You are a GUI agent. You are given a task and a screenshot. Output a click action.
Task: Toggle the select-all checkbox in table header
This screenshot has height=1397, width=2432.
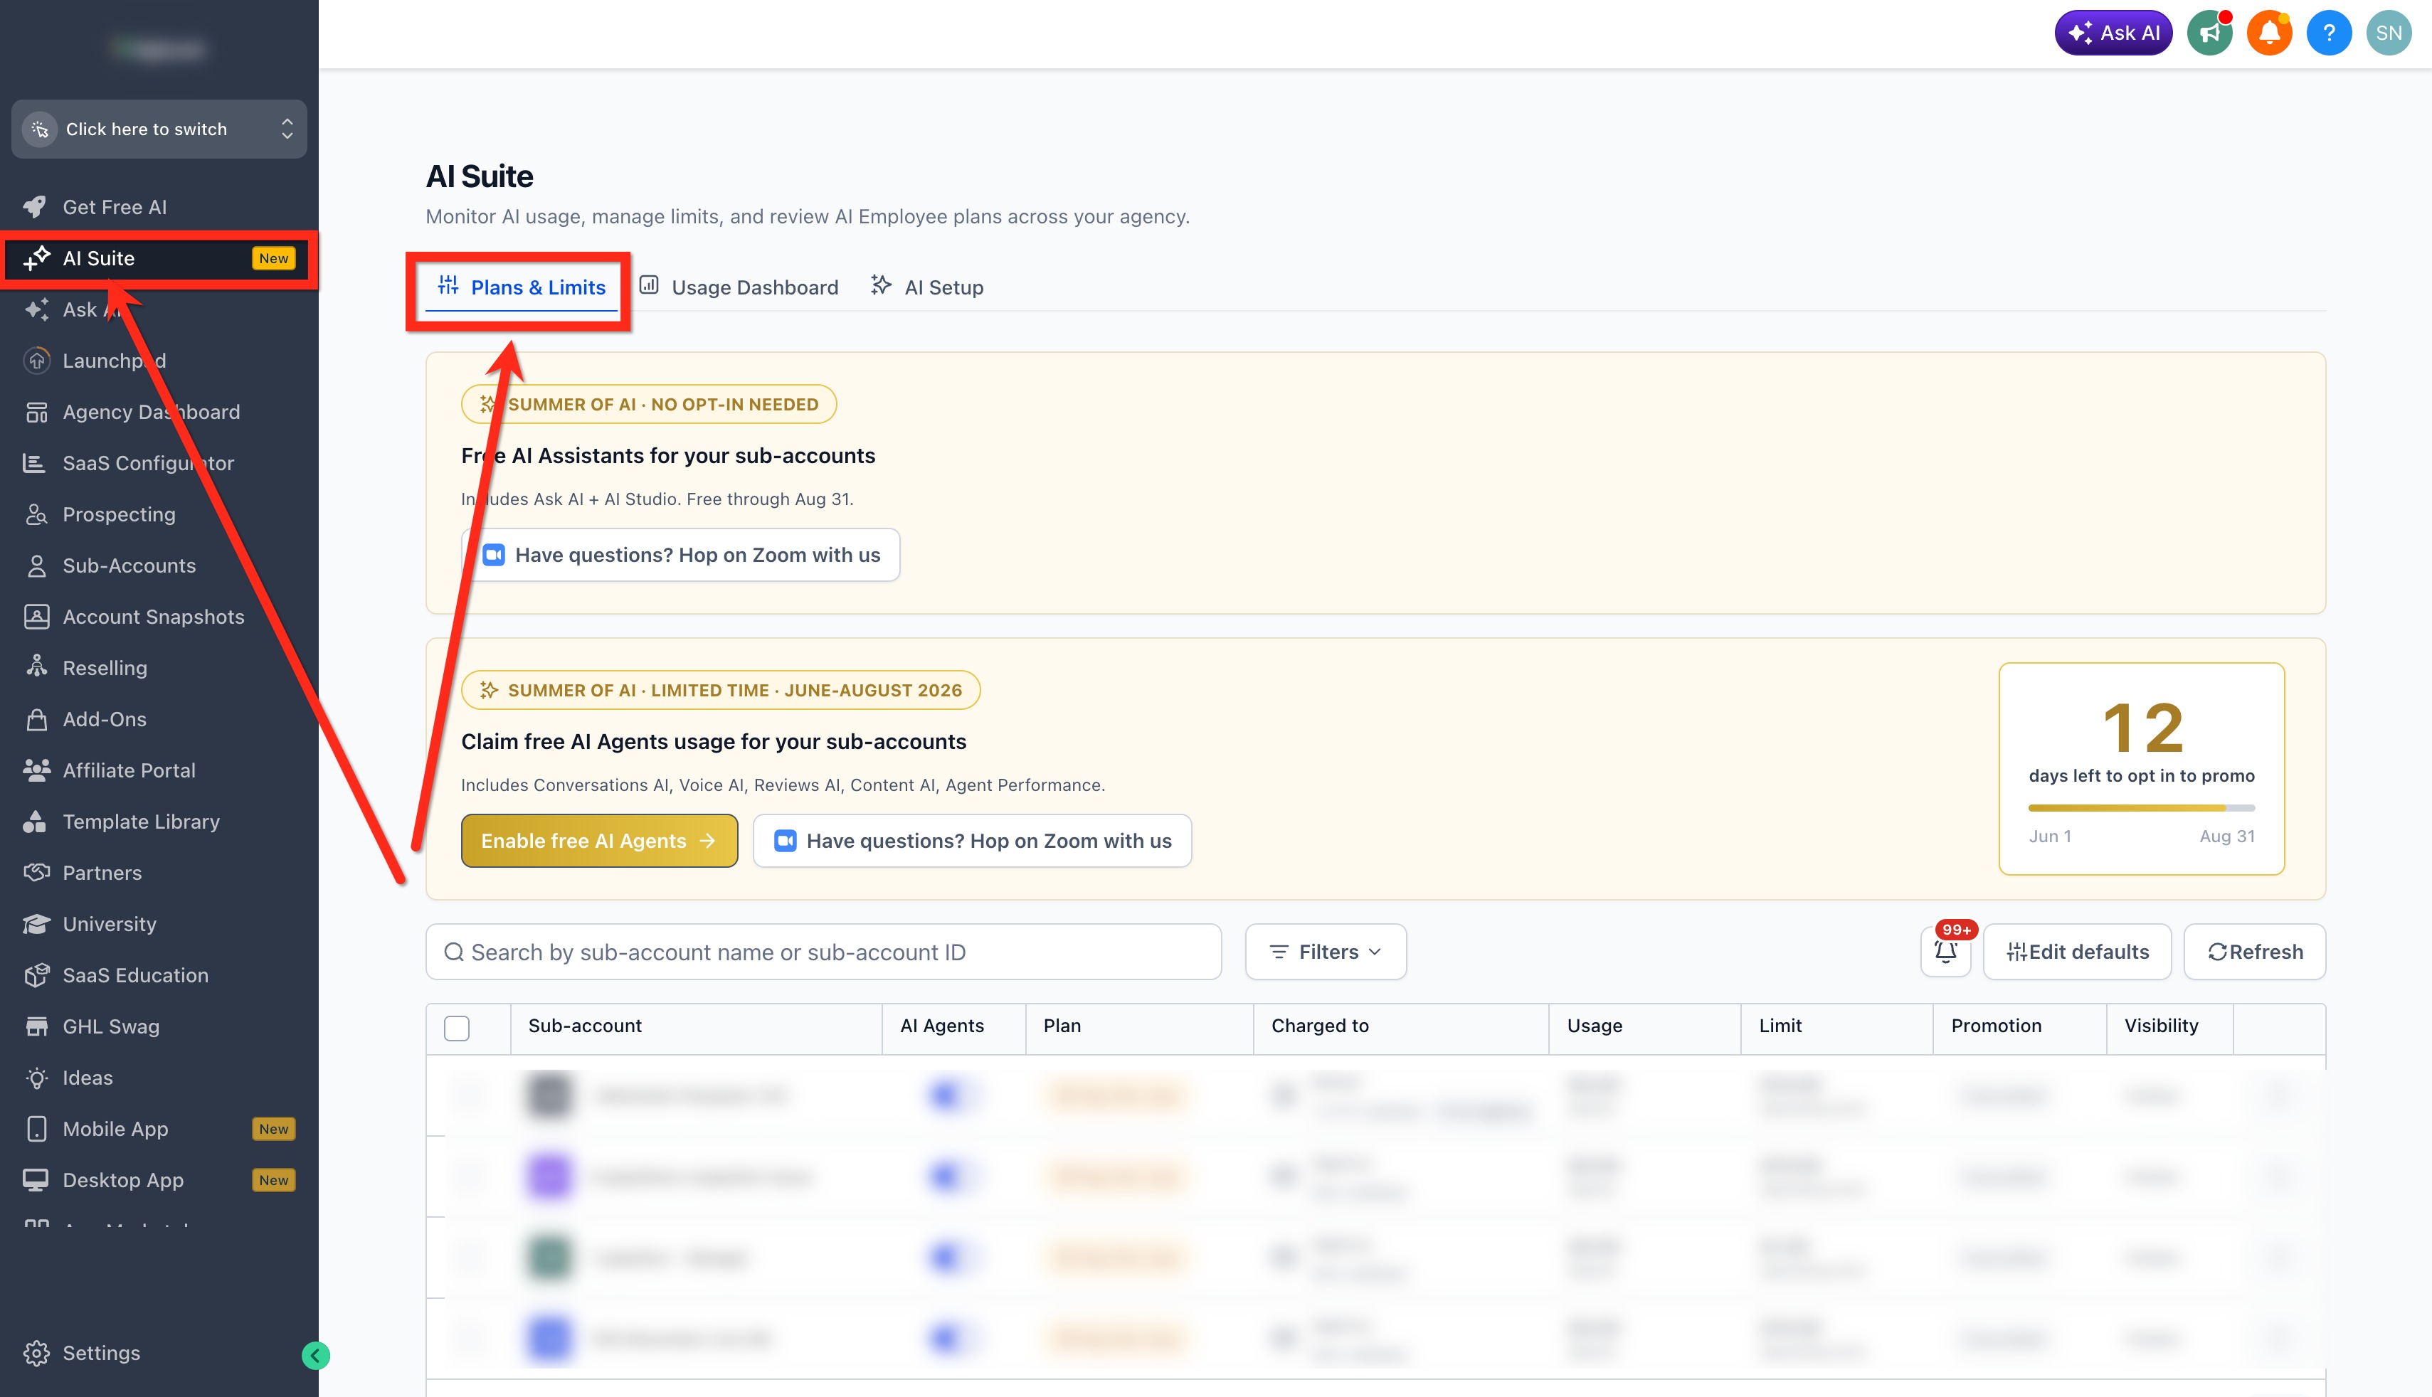pos(457,1029)
